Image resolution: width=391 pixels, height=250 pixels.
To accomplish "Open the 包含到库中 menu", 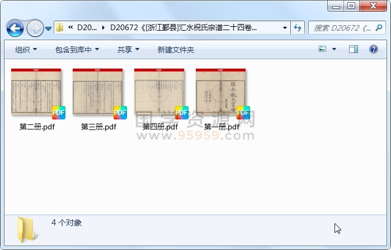I will [77, 50].
